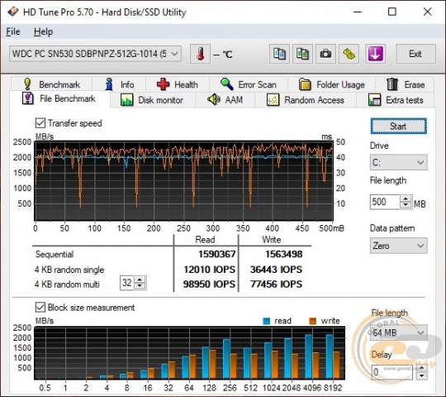Viewport: 446px width, 397px height.
Task: Expand the Data pattern Zero dropdown
Action: coord(398,246)
